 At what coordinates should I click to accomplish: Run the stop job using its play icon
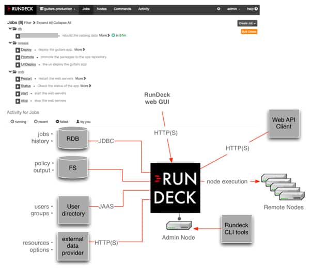tap(18, 100)
